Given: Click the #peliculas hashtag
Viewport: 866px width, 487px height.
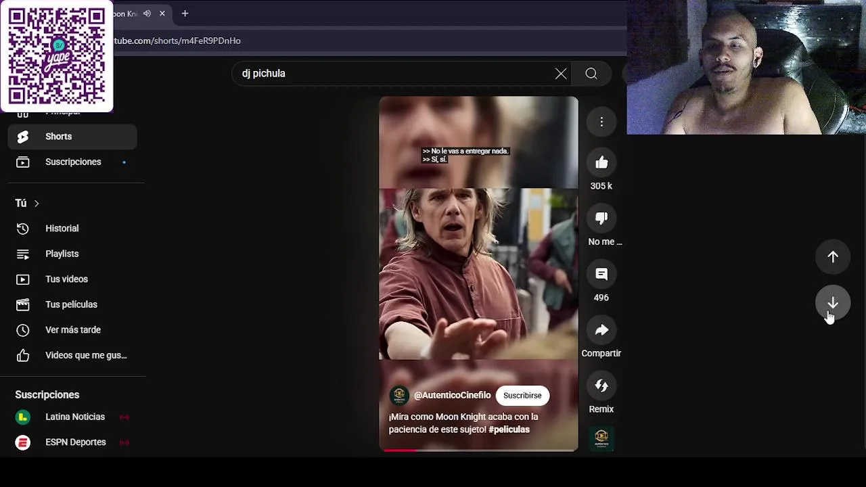Looking at the screenshot, I should 509,430.
